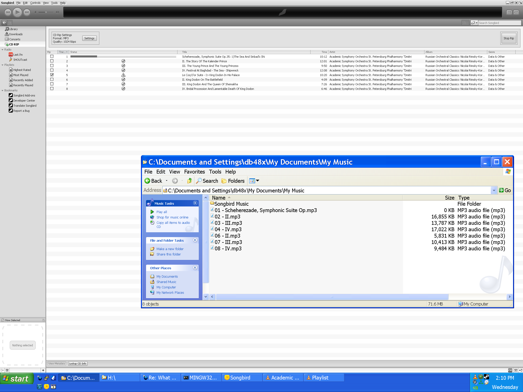This screenshot has width=523, height=392.
Task: Select 02 - II.mp3 file icon
Action: 212,216
